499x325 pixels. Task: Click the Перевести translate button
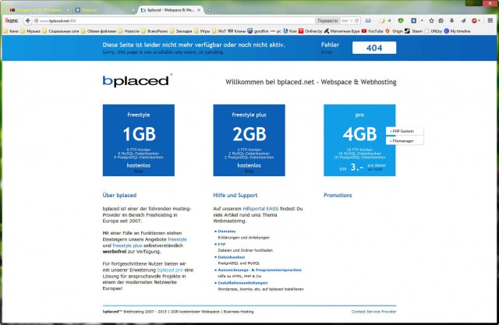[327, 21]
